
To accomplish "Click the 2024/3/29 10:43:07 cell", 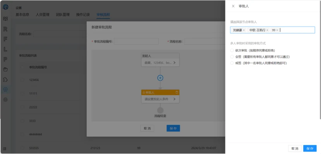I will (x=204, y=148).
